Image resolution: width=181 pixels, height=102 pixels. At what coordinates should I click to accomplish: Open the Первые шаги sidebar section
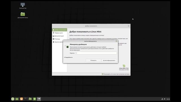[60, 33]
